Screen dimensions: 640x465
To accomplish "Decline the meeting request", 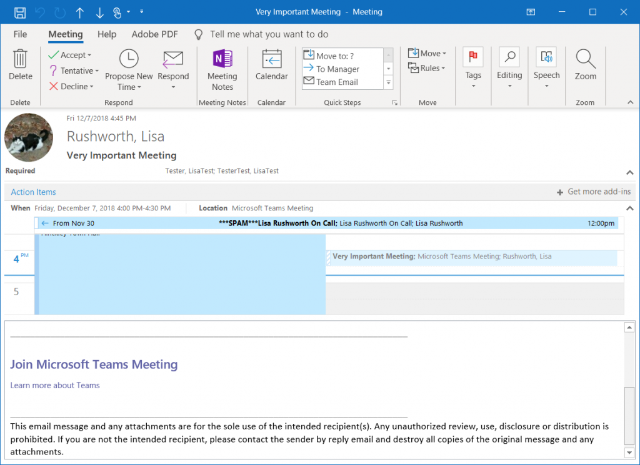I will (x=71, y=86).
